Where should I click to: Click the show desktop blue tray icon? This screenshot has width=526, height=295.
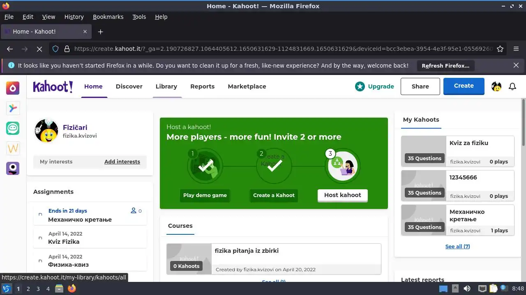443,289
